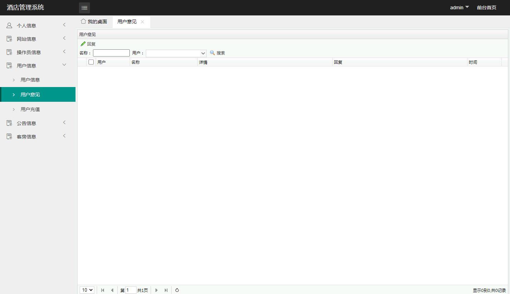
Task: Refresh the 用户意见 table
Action: tap(177, 290)
